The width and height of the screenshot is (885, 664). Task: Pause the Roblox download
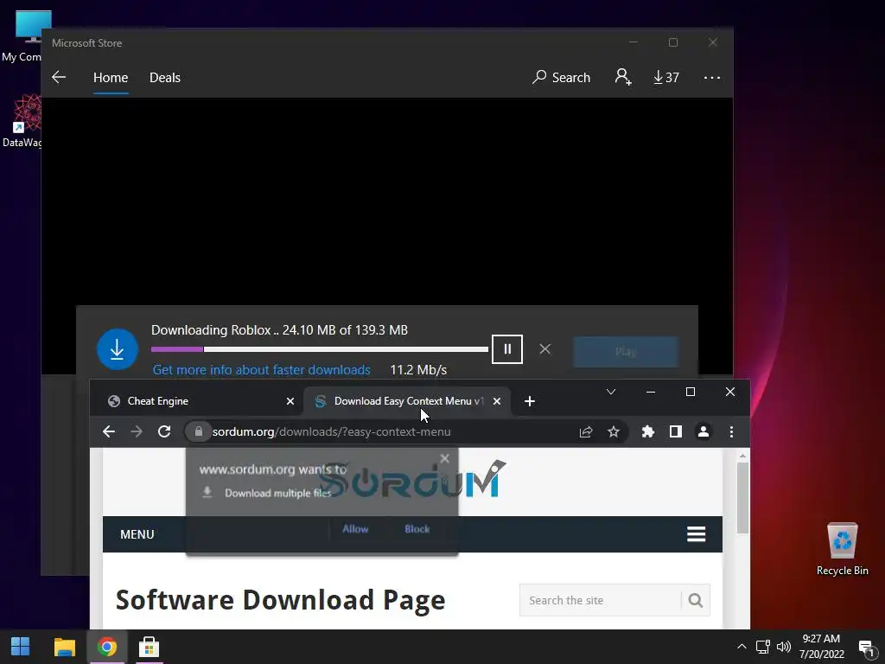506,349
